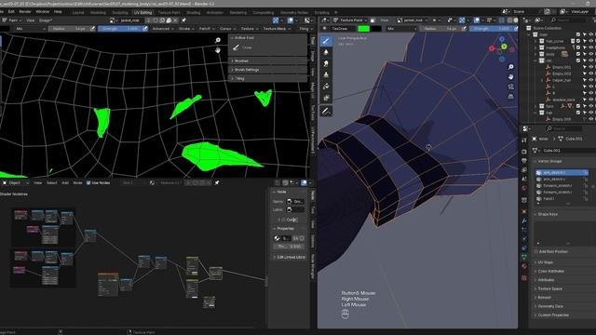This screenshot has height=335, width=596.
Task: Select the Annotate tool in viewport toolbar
Action: [x=326, y=111]
